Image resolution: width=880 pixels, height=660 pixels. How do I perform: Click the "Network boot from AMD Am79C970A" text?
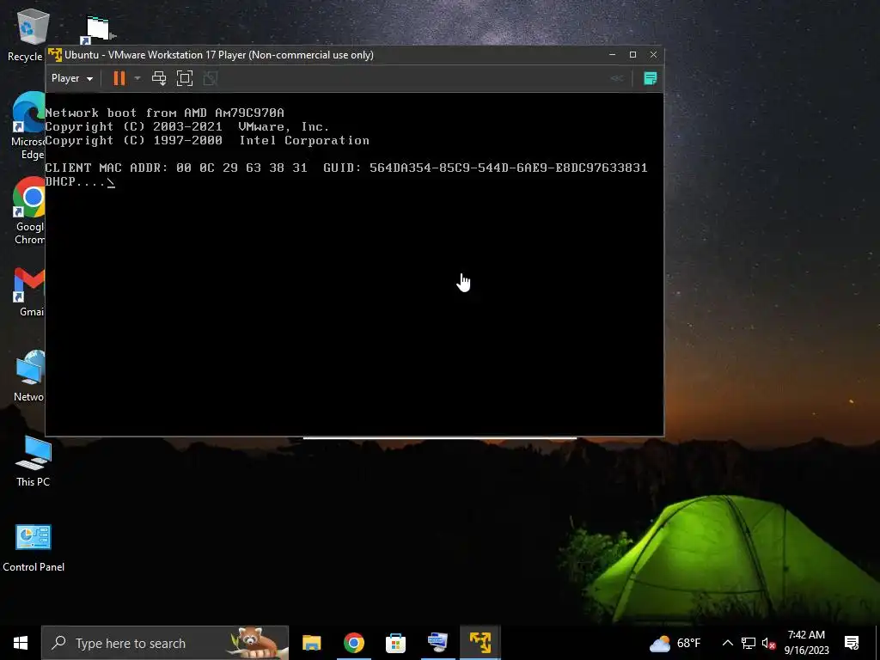click(x=164, y=113)
